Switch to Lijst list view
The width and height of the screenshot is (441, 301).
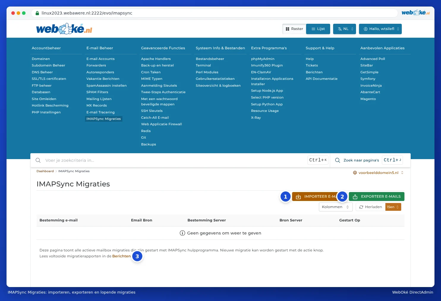(x=318, y=29)
